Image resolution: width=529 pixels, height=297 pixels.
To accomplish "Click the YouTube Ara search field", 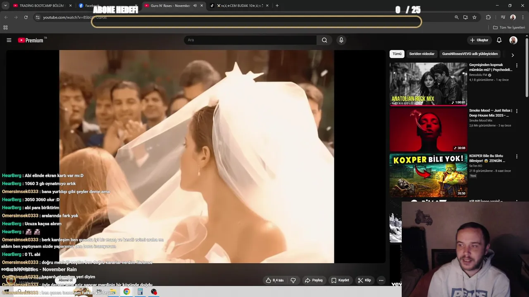I will pos(250,40).
